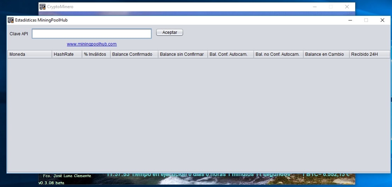Maximize the Estadísticas MiningPoolHub window
Screen dimensions: 392x187
coord(366,20)
